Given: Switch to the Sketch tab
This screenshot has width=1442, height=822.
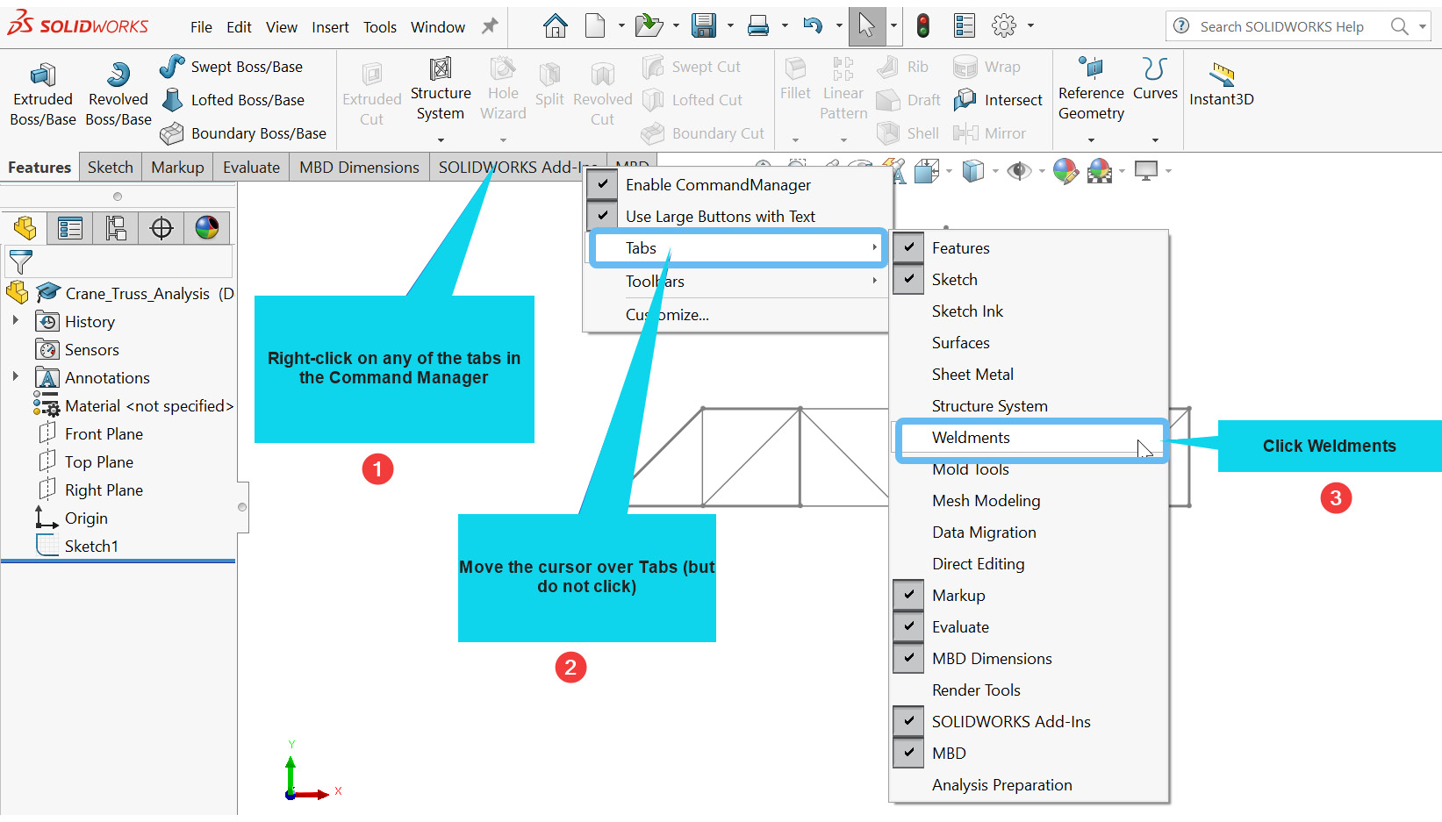Looking at the screenshot, I should 111,168.
